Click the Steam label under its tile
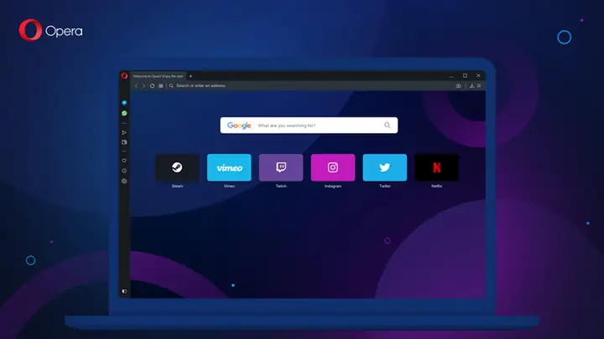 click(177, 186)
